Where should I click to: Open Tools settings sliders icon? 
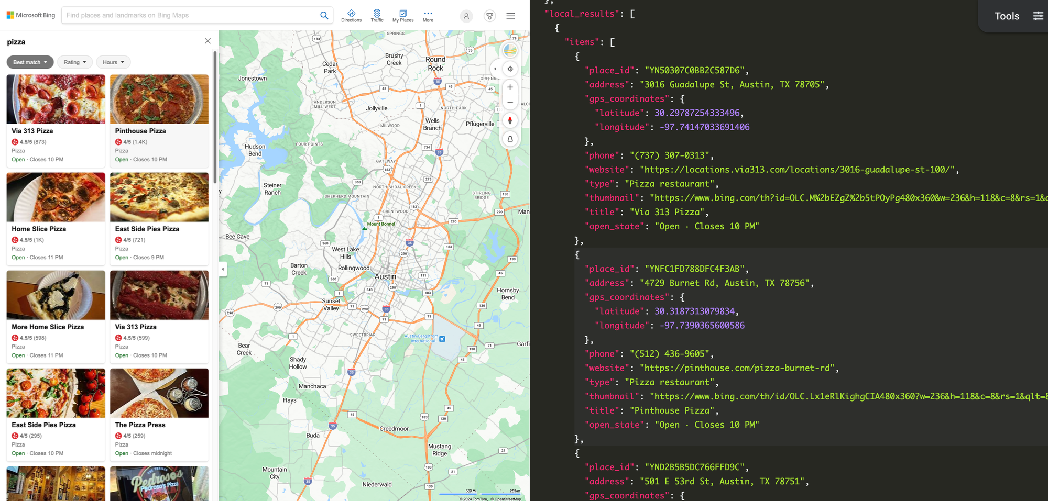[1038, 16]
